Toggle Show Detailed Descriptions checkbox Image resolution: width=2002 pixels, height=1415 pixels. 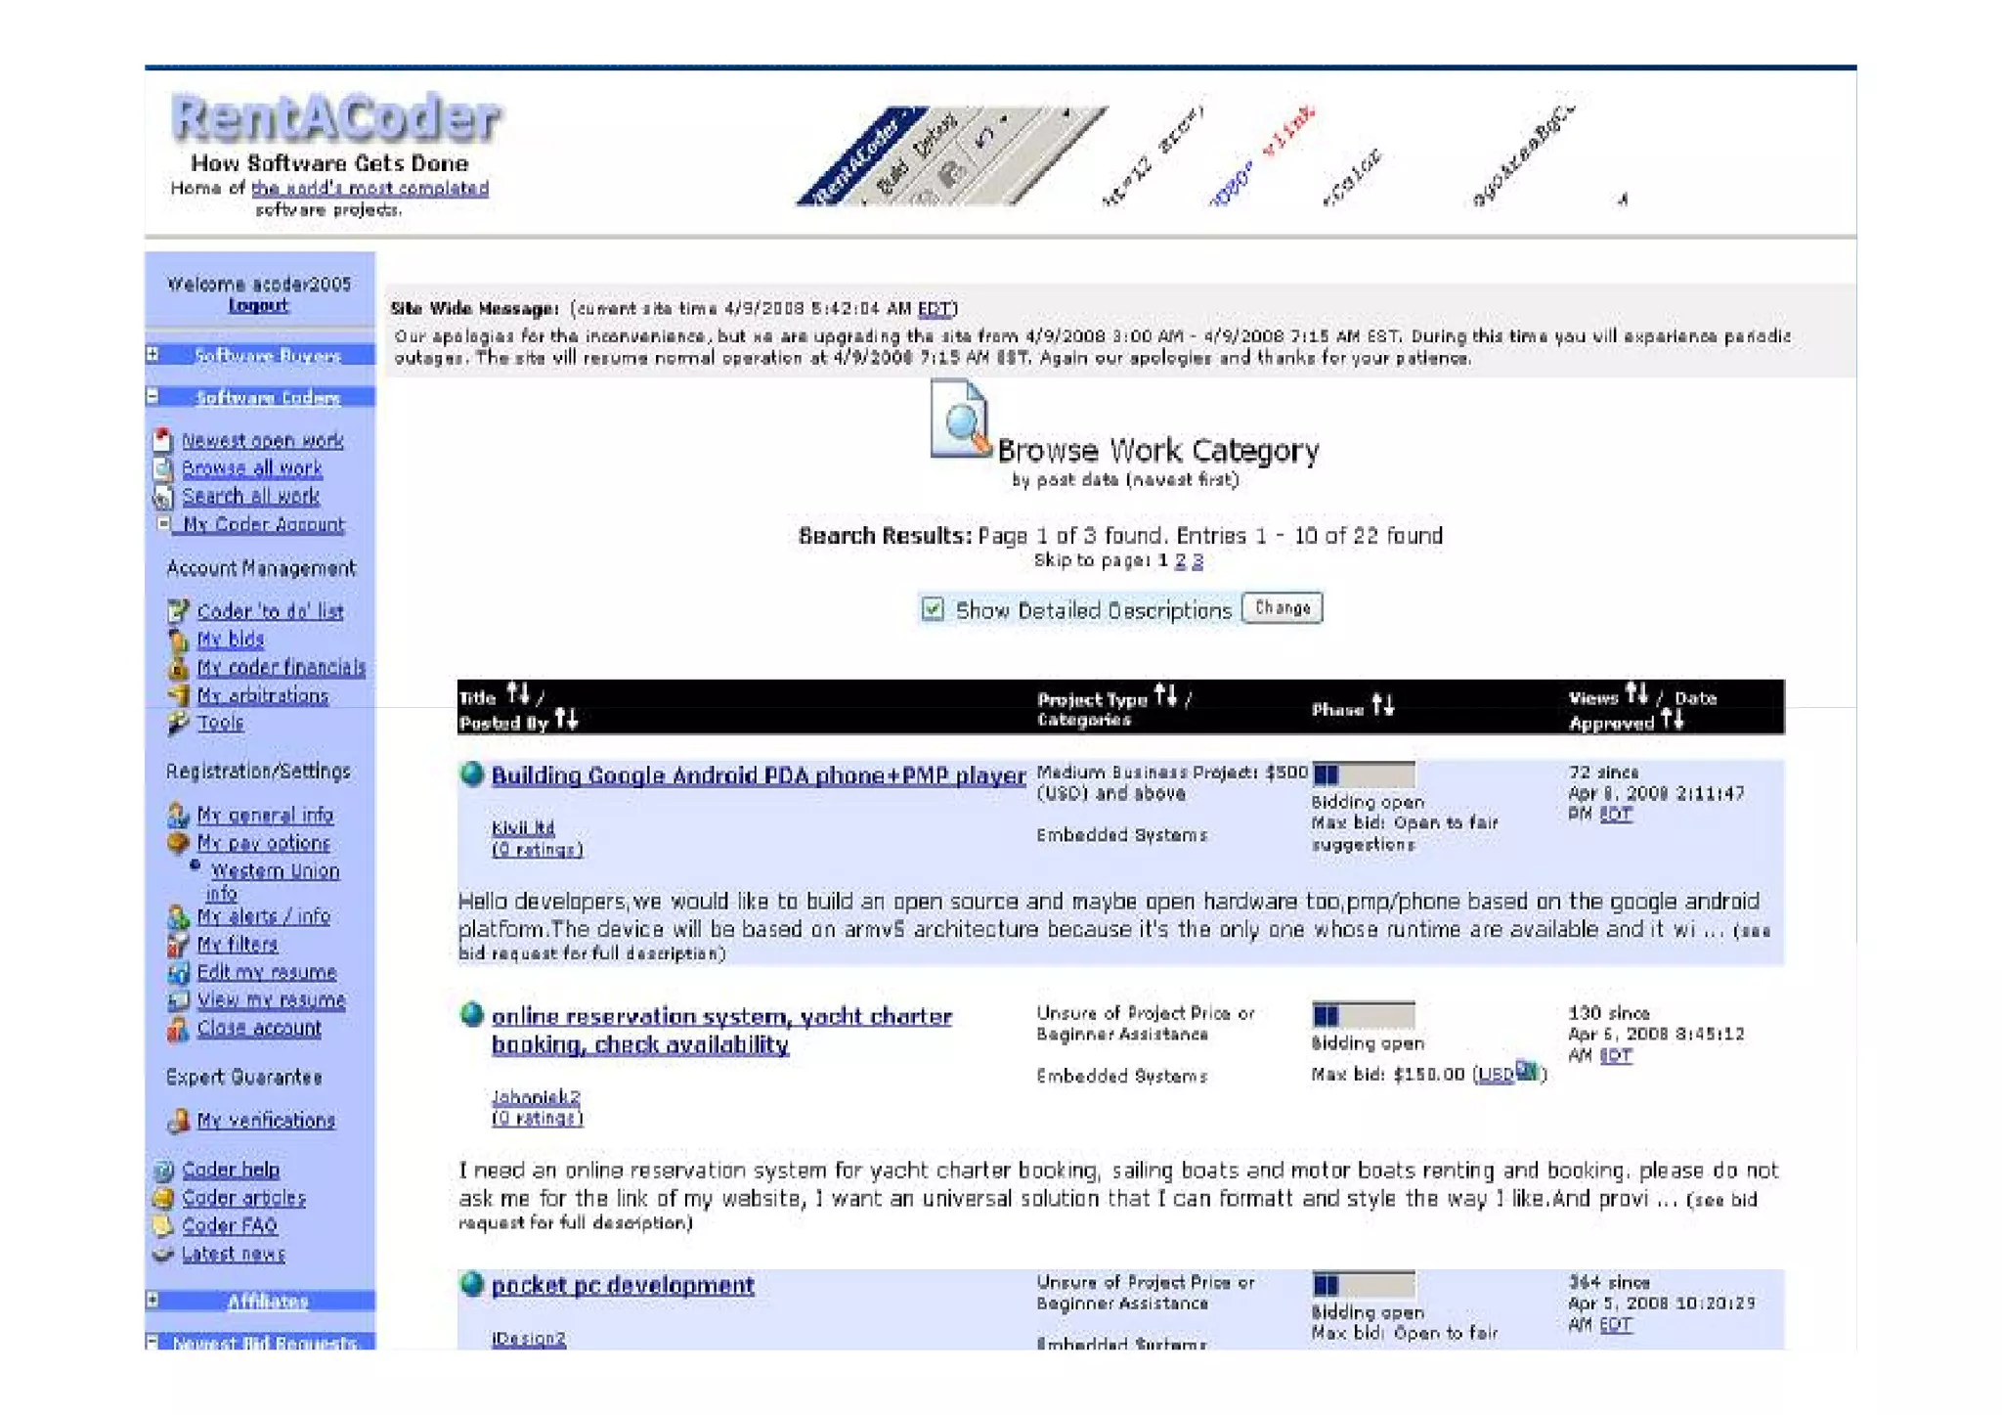point(933,609)
